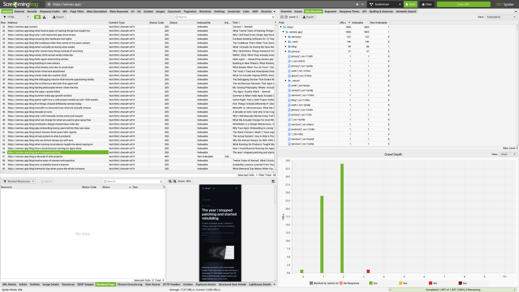Click the 2xx legend color swatch

pos(371,283)
